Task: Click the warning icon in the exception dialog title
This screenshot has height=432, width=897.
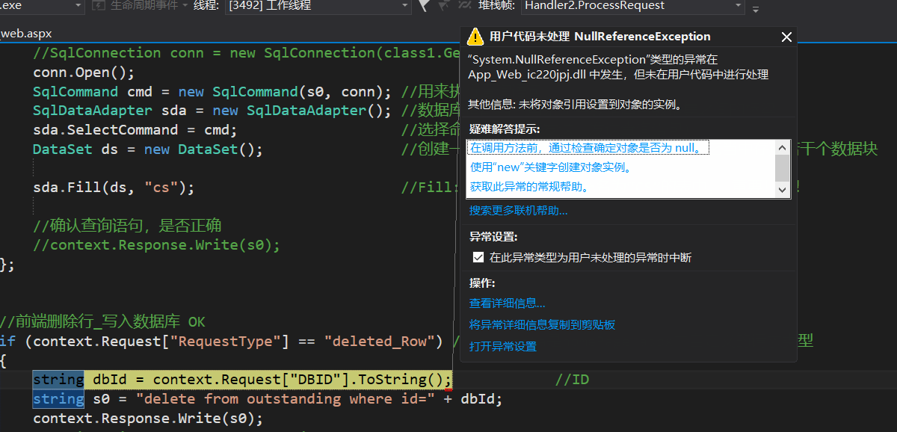Action: coord(475,37)
